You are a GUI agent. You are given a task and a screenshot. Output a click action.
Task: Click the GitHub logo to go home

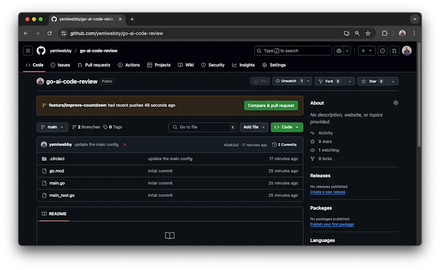[x=41, y=50]
